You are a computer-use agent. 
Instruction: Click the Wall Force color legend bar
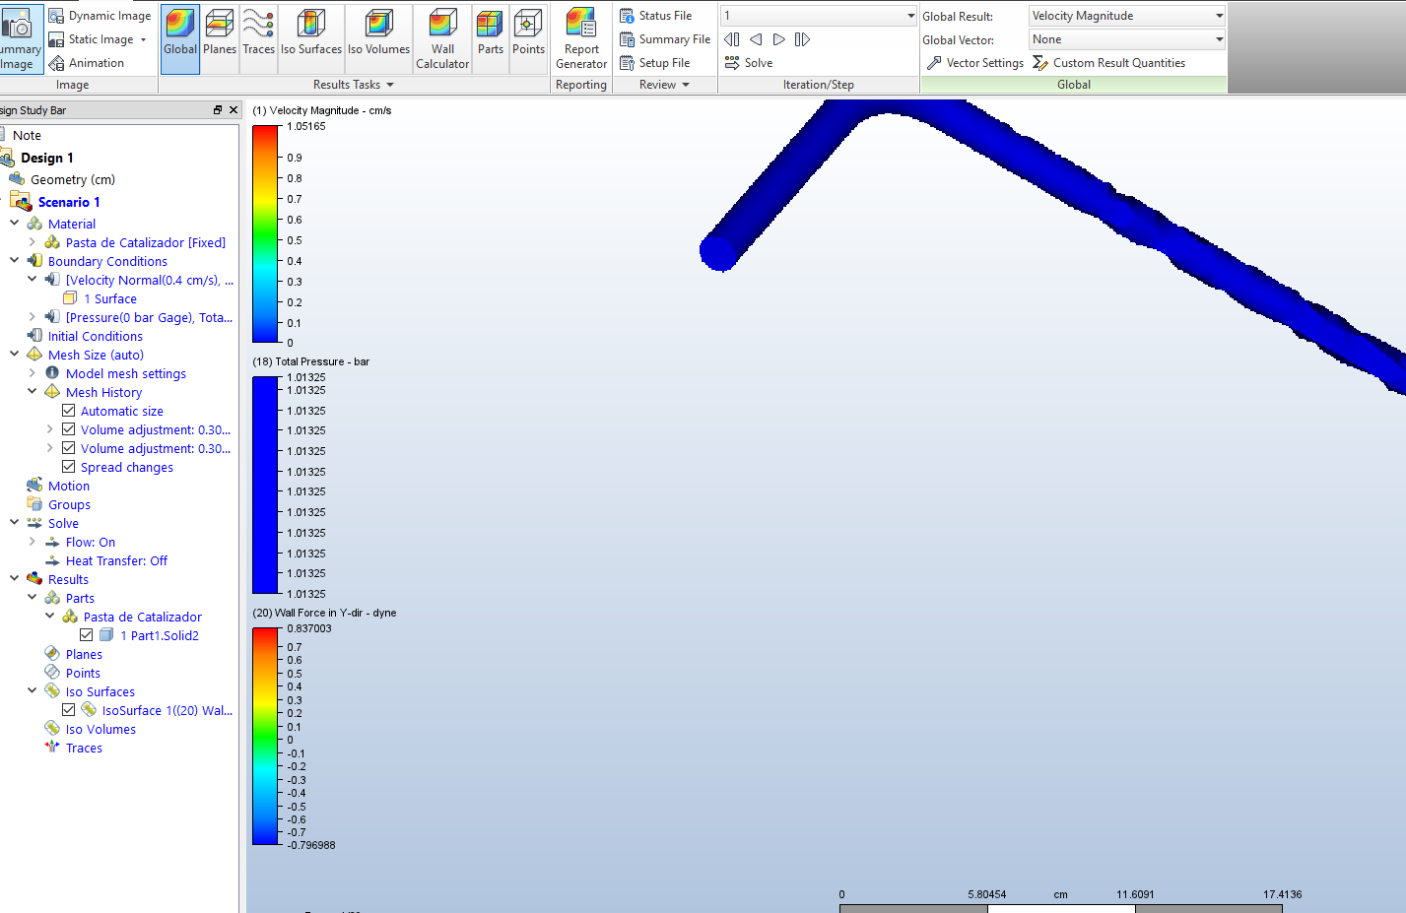266,737
